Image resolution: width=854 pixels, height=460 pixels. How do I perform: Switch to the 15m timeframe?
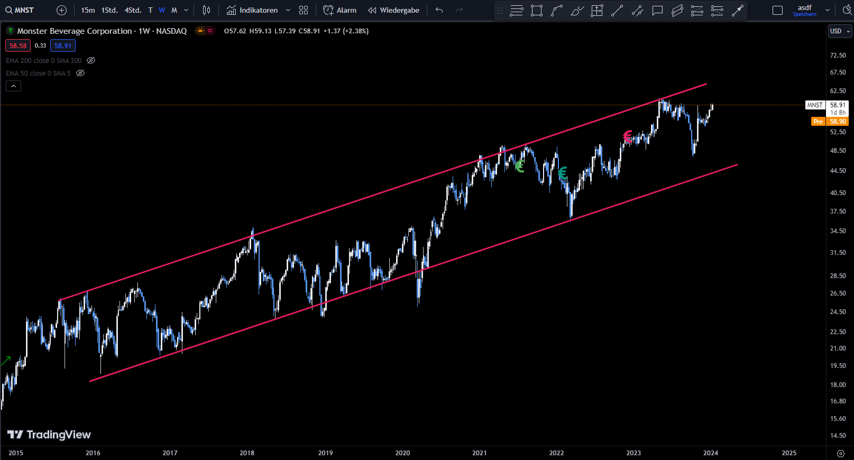coord(88,10)
